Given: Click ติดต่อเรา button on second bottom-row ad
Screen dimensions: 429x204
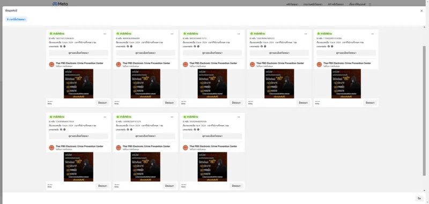Looking at the screenshot, I should [169, 186].
